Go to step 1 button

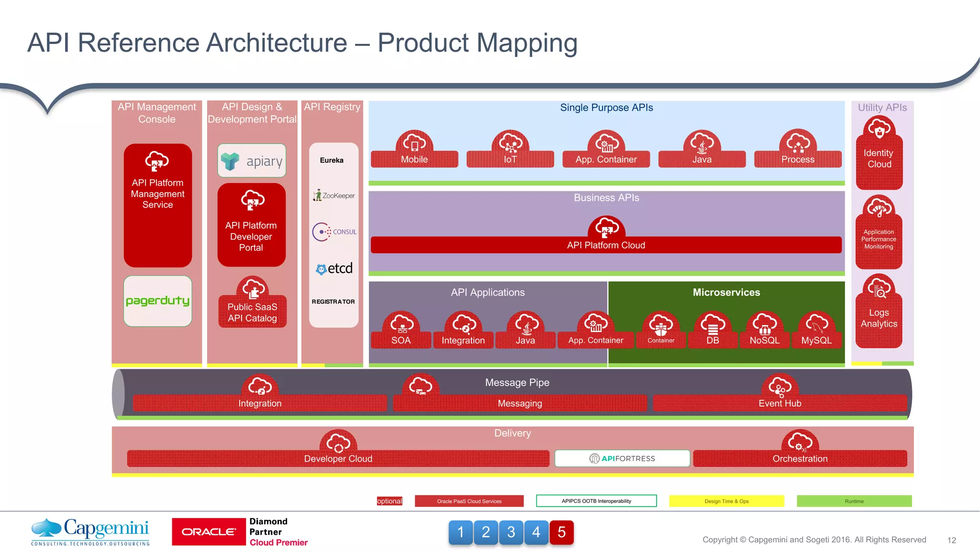[x=460, y=532]
